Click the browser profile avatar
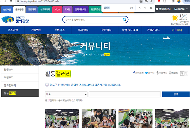 179,1
